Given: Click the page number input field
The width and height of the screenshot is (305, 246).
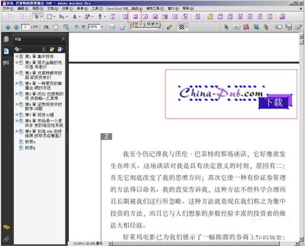Looking at the screenshot, I should (x=26, y=27).
